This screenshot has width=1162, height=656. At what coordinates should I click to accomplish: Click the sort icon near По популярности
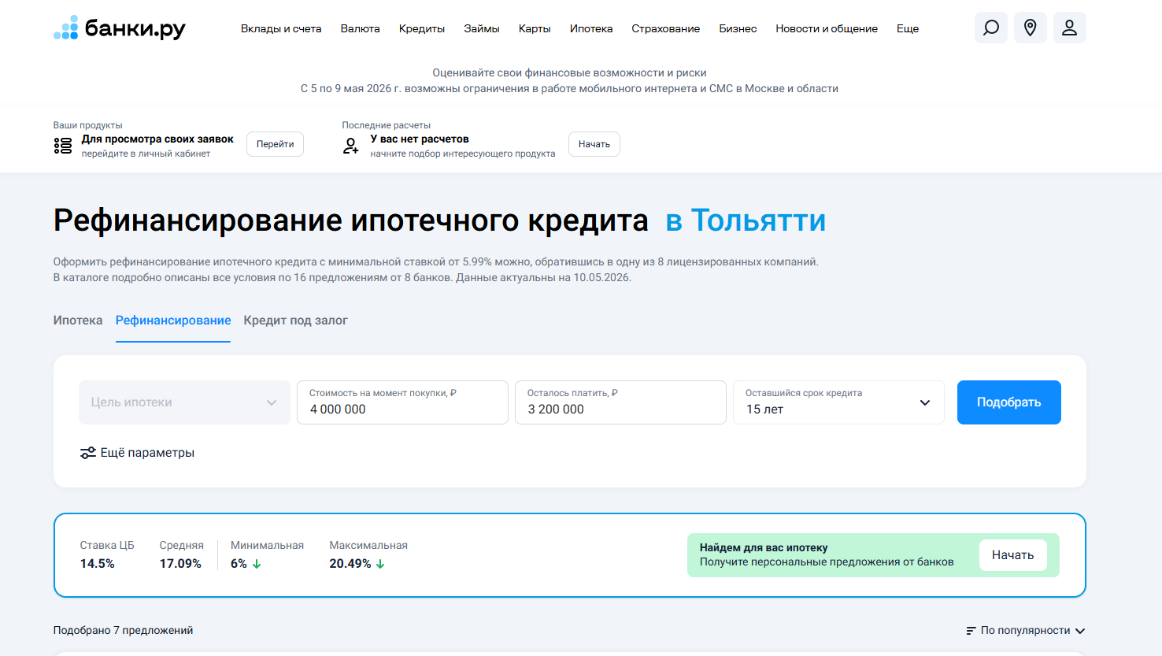pyautogui.click(x=971, y=631)
